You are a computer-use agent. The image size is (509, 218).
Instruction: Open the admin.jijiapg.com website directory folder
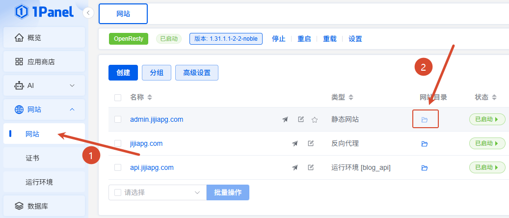pos(424,120)
